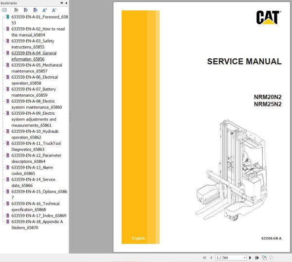Open bookmark 04_General information
Image resolution: width=292 pixels, height=262 pixels.
pyautogui.click(x=34, y=56)
